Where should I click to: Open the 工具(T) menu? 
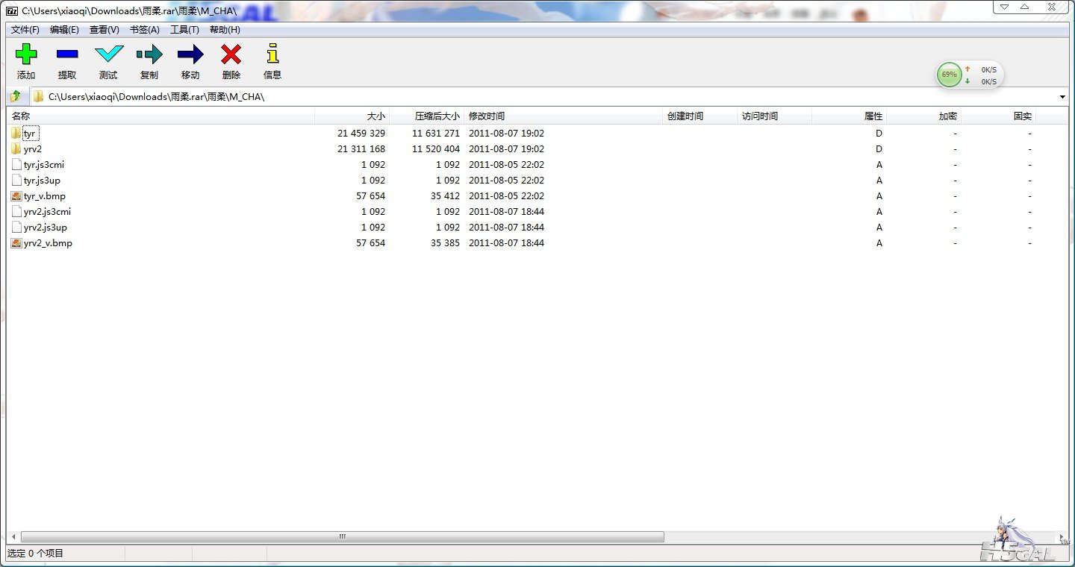tap(184, 30)
